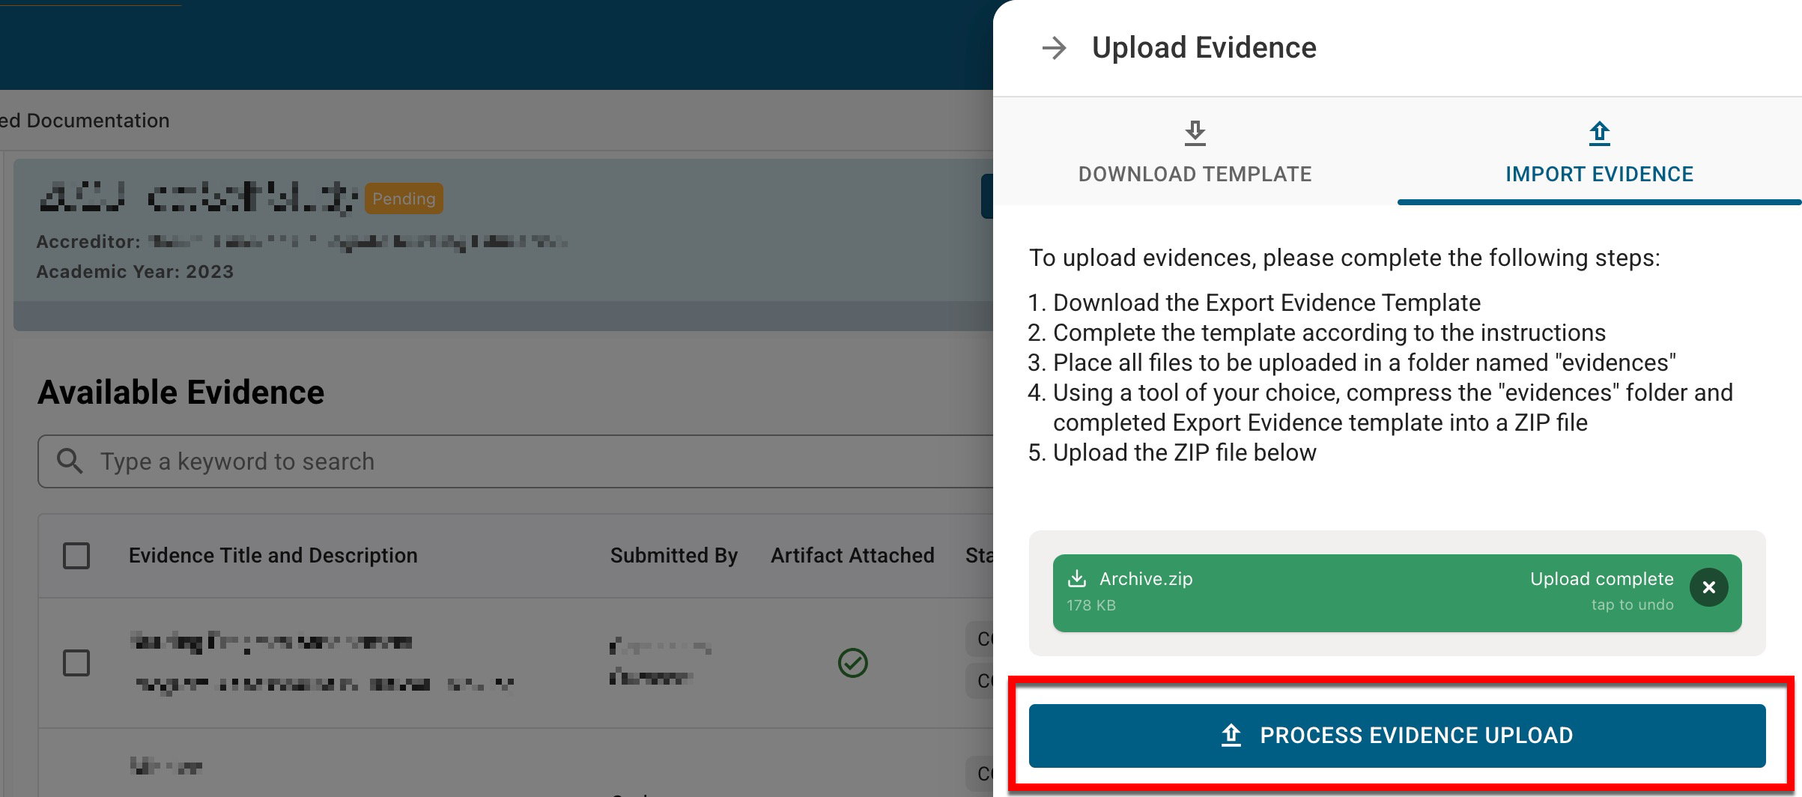The height and width of the screenshot is (797, 1802).
Task: Click the Evidence Title and Description column header
Action: 273,556
